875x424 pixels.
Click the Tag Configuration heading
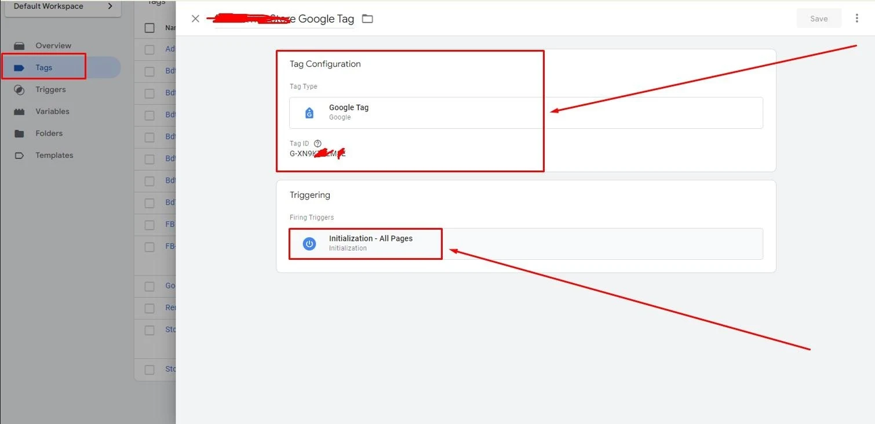[x=325, y=64]
